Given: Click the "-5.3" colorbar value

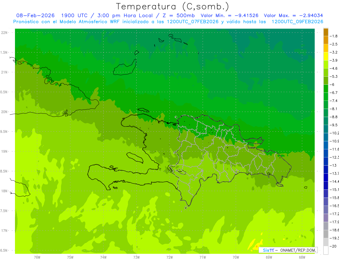Looking at the screenshot, I should click(333, 77).
